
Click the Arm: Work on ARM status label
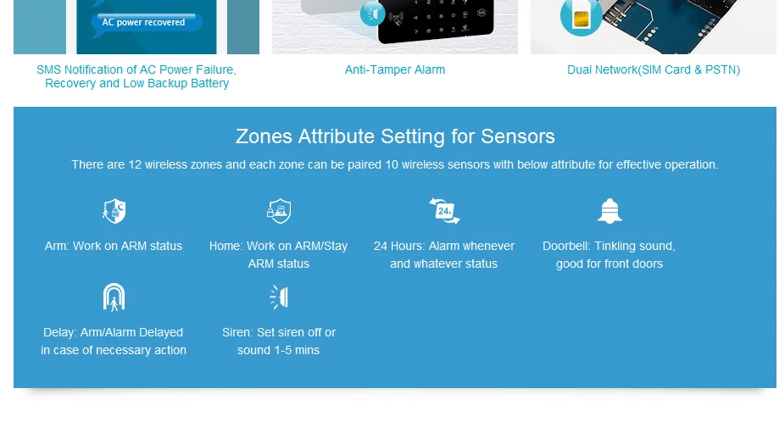(x=114, y=247)
